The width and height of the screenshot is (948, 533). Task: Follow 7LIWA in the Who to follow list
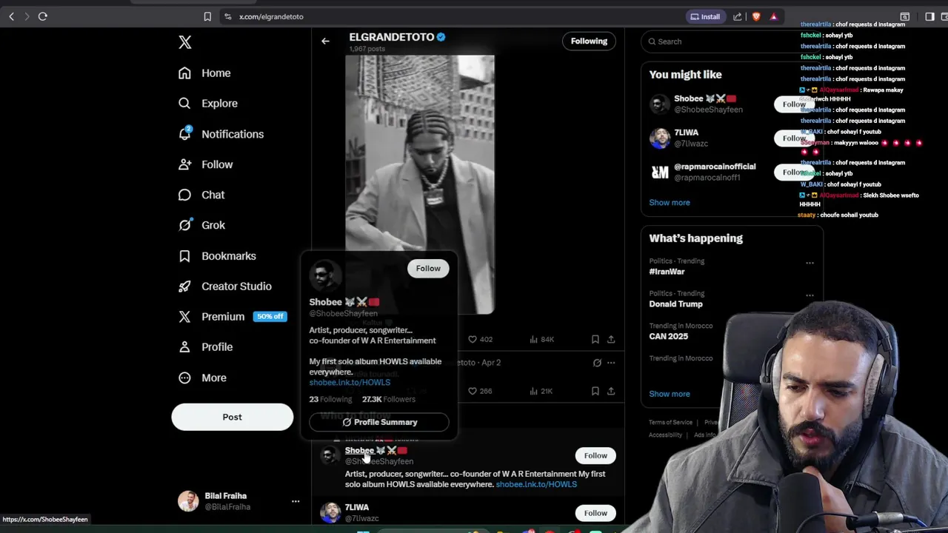click(x=595, y=513)
